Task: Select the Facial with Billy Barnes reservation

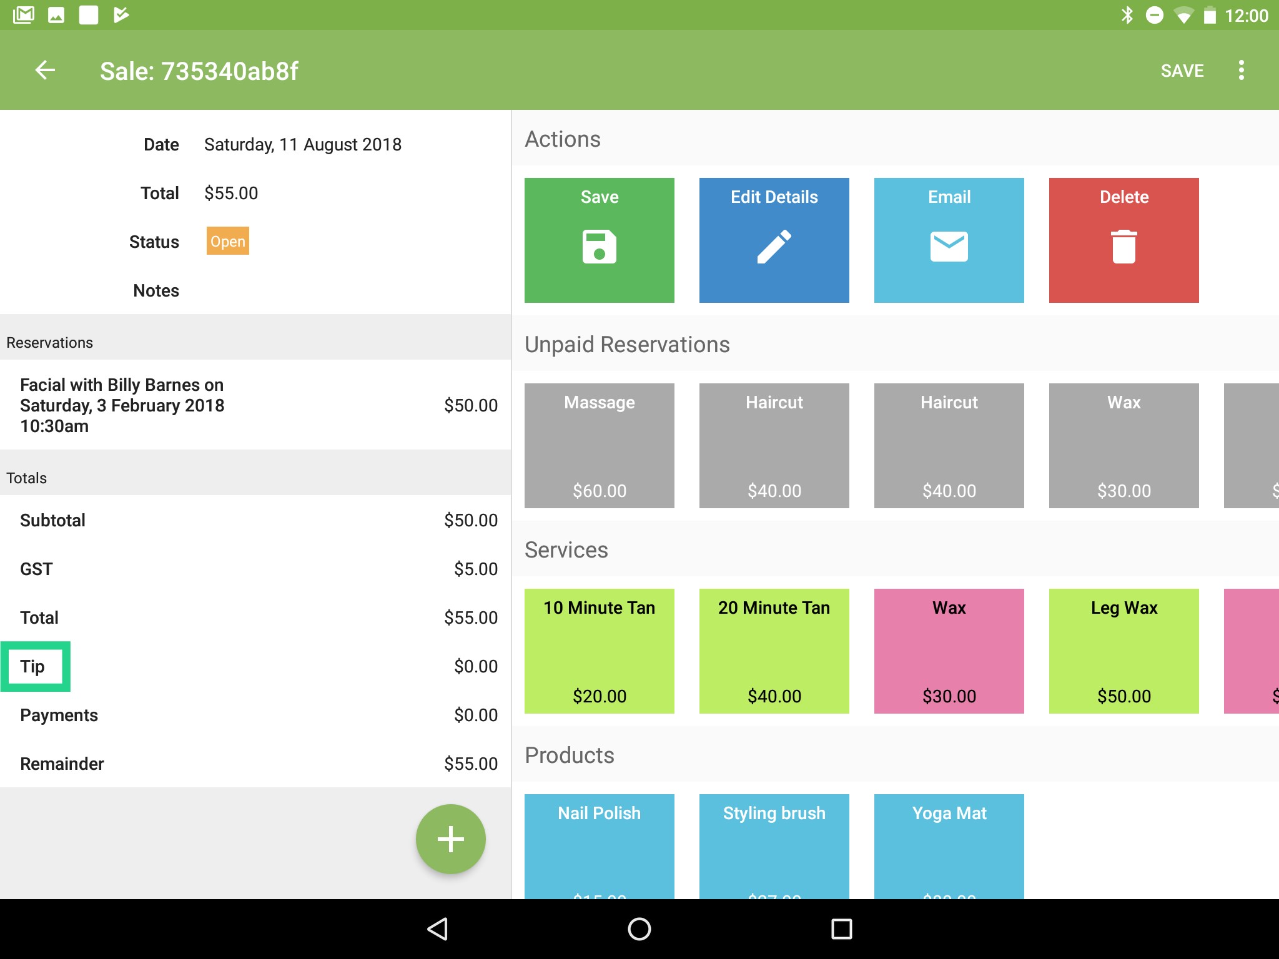Action: (x=255, y=405)
